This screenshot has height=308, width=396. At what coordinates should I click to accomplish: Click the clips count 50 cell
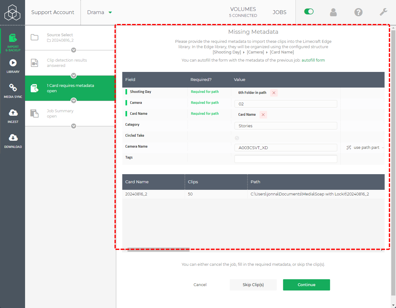(x=190, y=194)
